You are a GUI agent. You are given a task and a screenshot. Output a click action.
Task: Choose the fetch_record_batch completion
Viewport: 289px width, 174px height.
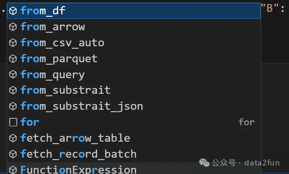point(78,154)
